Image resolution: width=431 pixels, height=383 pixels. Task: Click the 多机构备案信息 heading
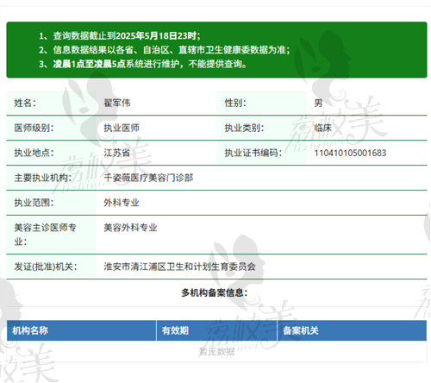coord(215,292)
